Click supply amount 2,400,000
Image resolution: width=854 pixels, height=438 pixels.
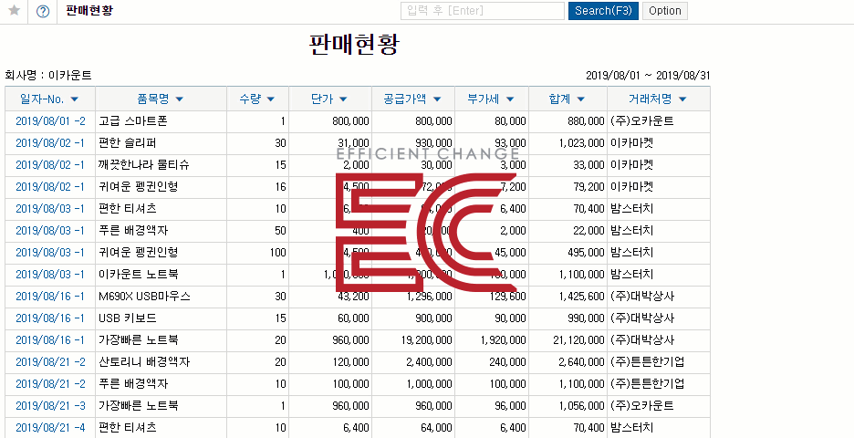point(429,361)
